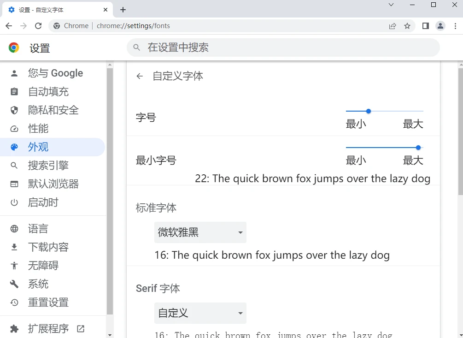463x338 pixels.
Task: Open the 标准字体 微软雅黑 dropdown
Action: 200,232
